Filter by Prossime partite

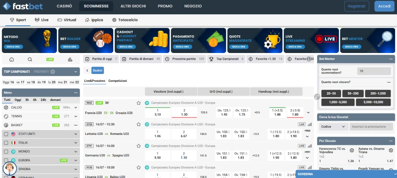(x=184, y=59)
